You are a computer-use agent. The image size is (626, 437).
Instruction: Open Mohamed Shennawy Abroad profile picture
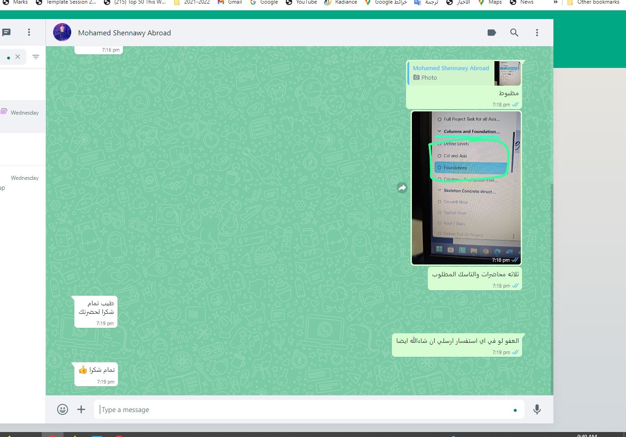62,32
